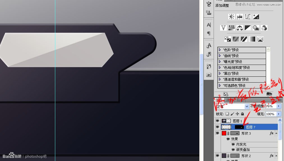Toggle visibility of 形状 3 layer

click(x=217, y=133)
